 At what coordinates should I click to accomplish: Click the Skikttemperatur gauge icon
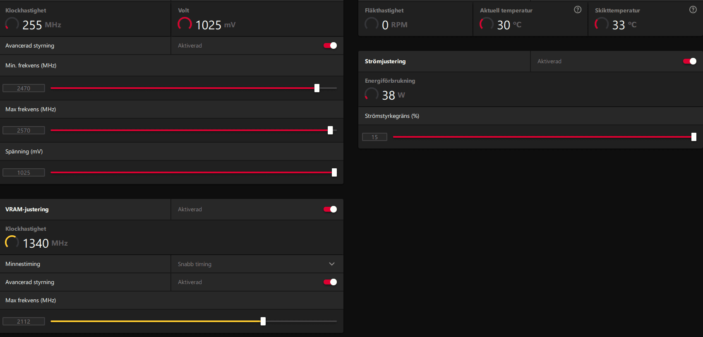click(x=602, y=24)
